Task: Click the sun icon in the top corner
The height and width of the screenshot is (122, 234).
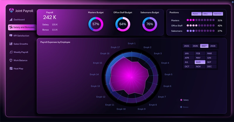Action: (233, 2)
